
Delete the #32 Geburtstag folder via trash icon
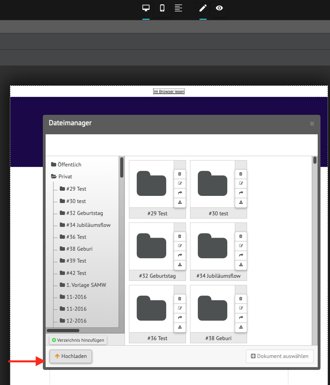pyautogui.click(x=180, y=236)
